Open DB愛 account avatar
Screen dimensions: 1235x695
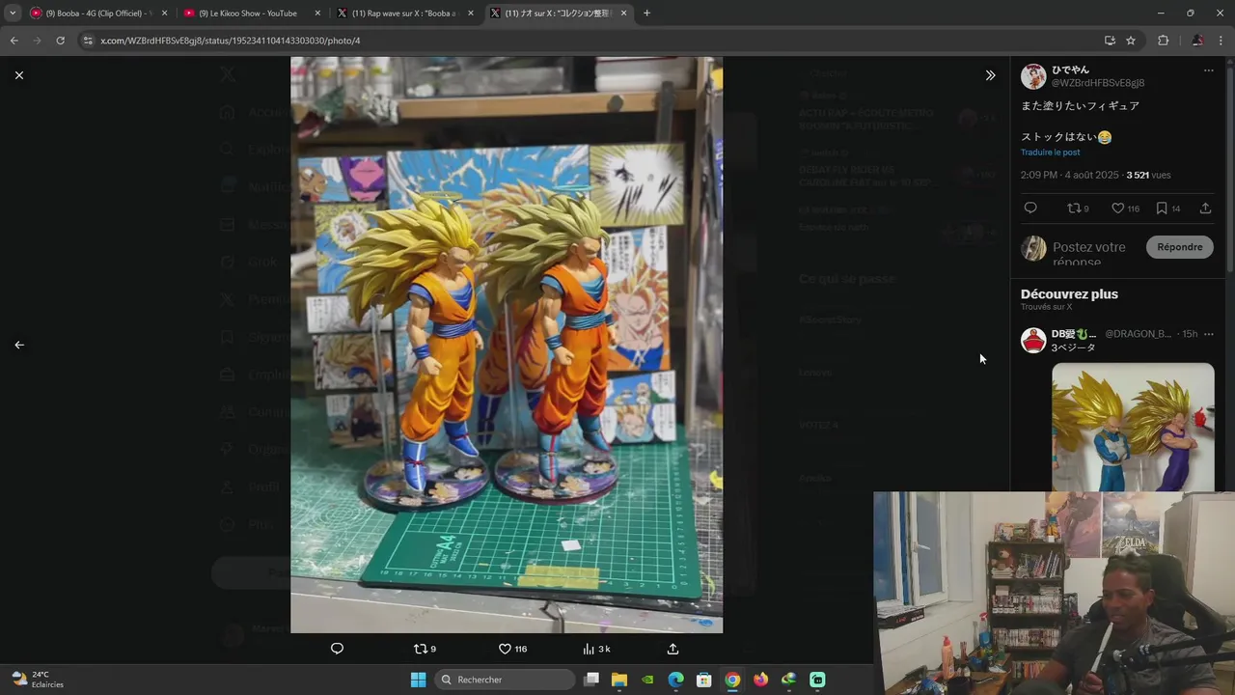tap(1033, 341)
